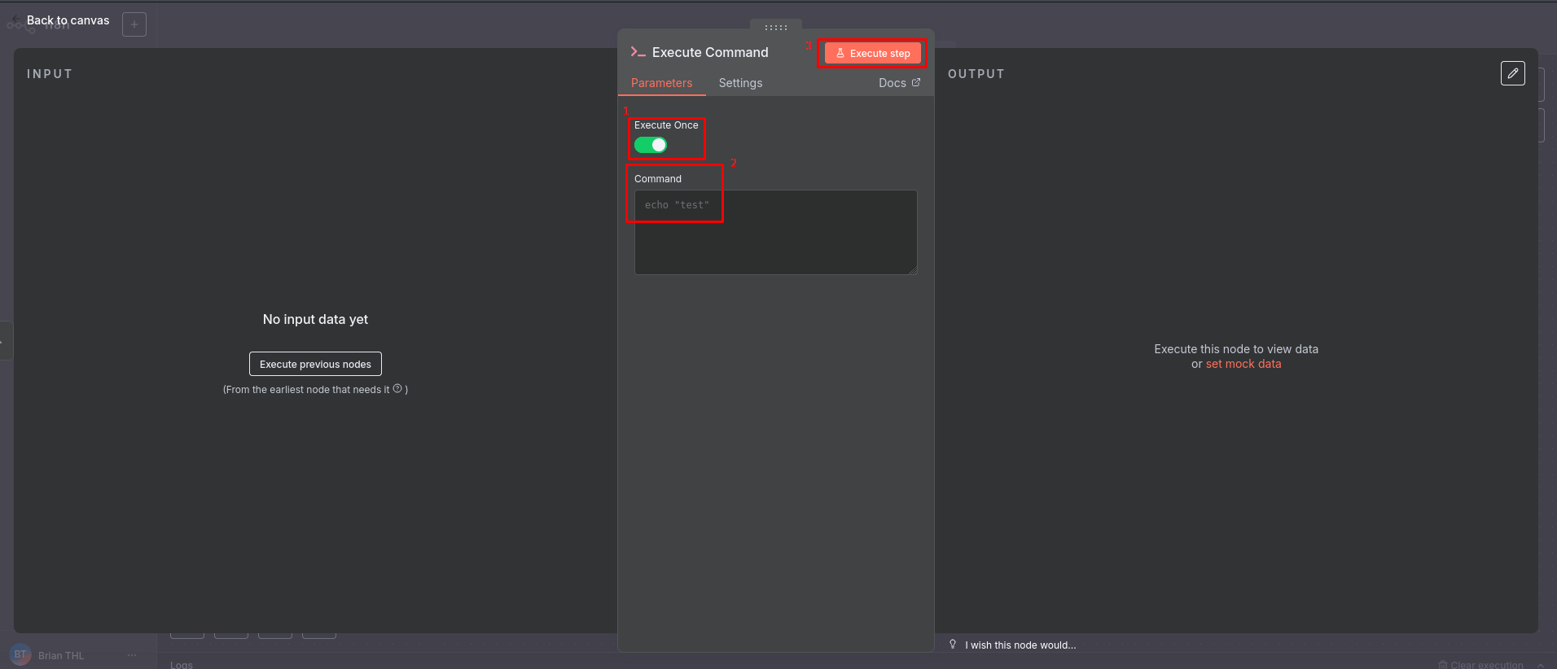1557x669 pixels.
Task: Switch to the Settings tab
Action: coord(740,83)
